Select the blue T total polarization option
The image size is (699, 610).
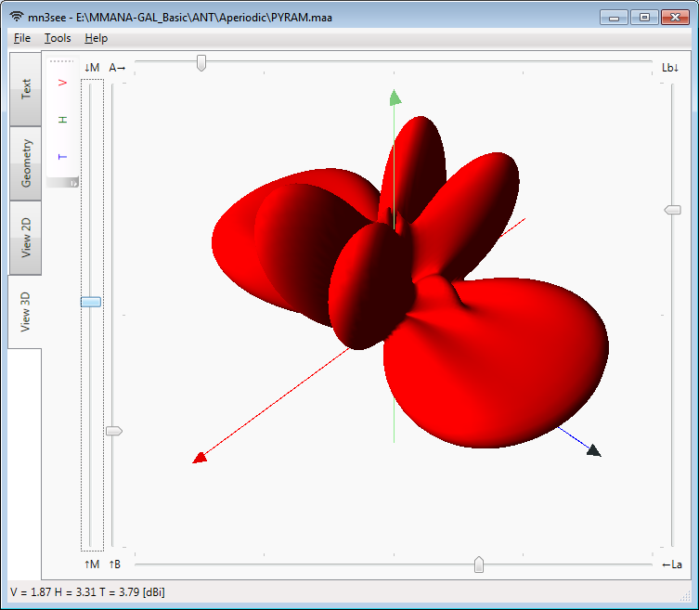[x=62, y=157]
